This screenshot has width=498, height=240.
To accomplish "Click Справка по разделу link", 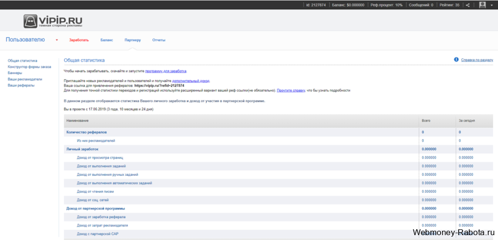I will pos(477,60).
